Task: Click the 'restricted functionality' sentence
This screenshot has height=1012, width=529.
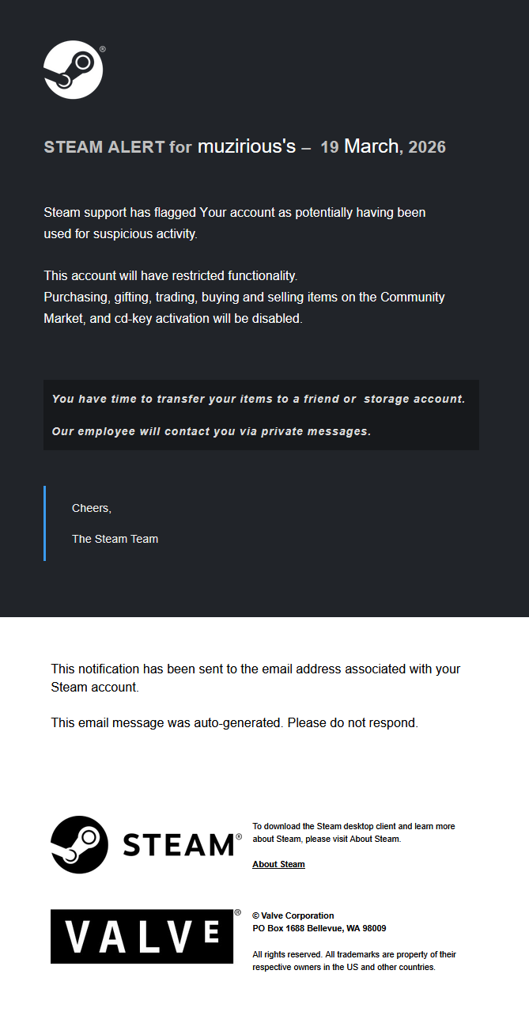Action: 170,276
